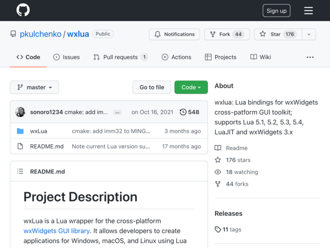
Task: Click the Readme book icon
Action: tap(218, 148)
